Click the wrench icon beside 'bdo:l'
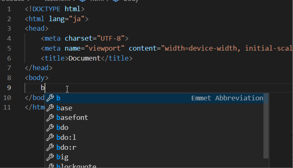 point(50,137)
